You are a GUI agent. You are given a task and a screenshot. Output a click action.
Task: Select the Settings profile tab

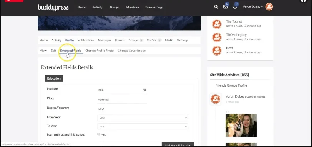182,40
